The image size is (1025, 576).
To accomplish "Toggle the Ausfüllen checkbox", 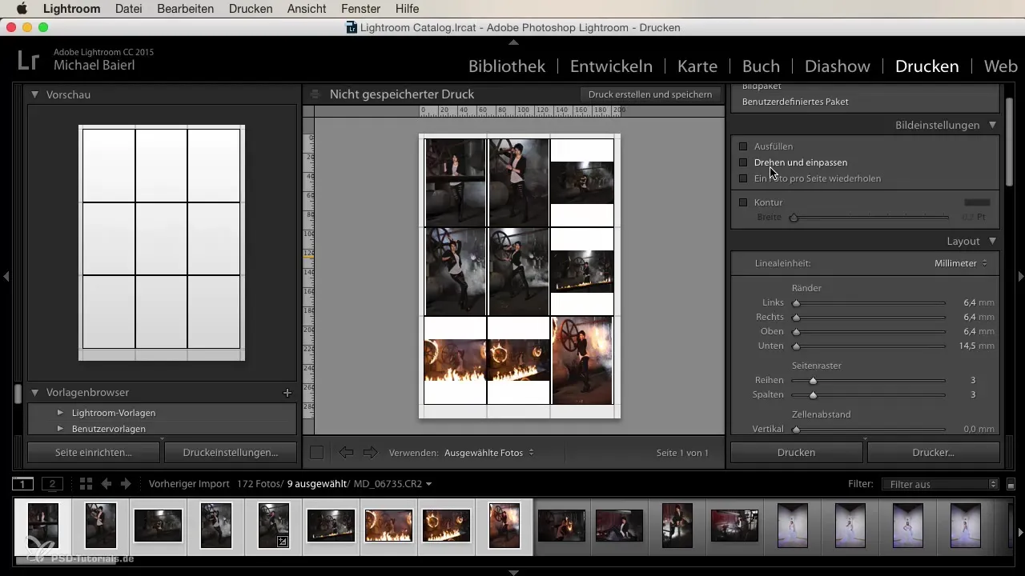I will [x=743, y=146].
